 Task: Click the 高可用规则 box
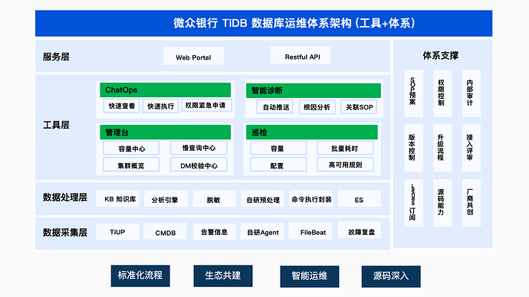(345, 165)
